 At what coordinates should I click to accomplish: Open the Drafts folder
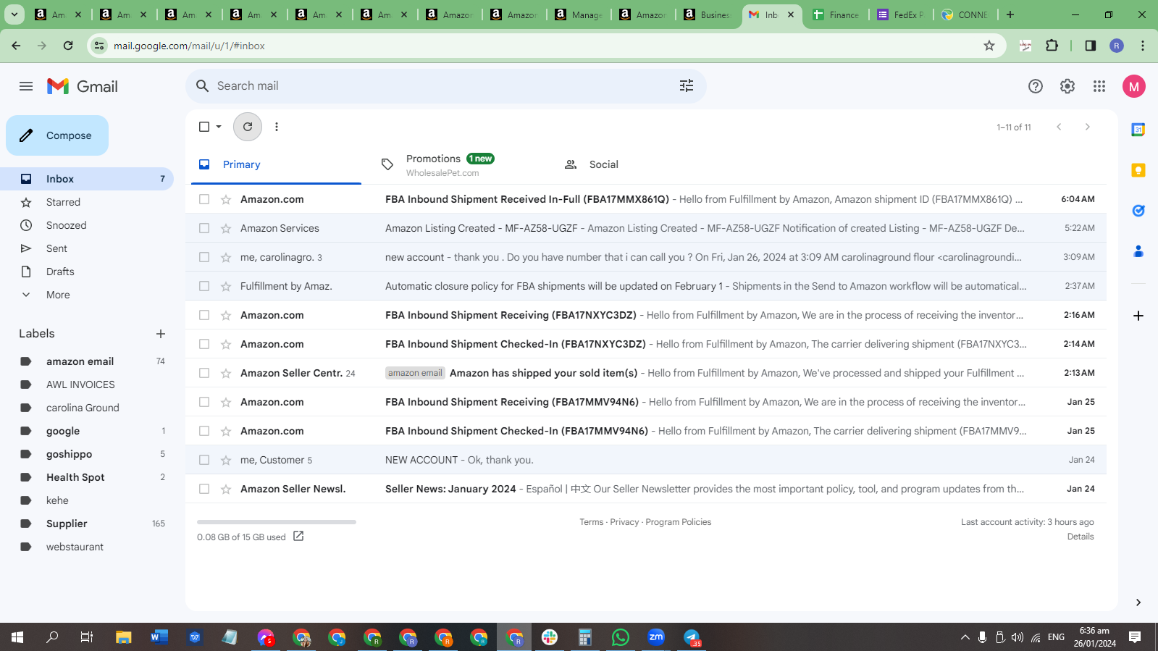(x=87, y=272)
